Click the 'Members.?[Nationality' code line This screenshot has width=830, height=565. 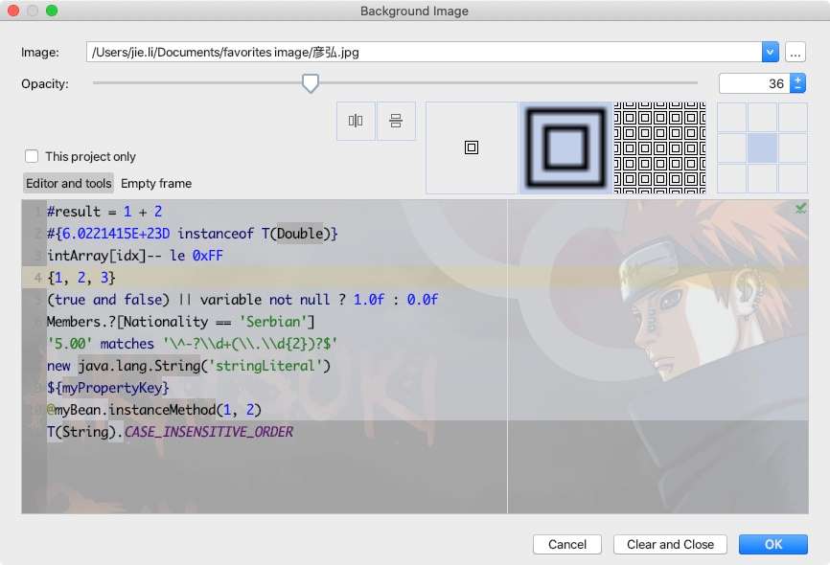pos(180,322)
